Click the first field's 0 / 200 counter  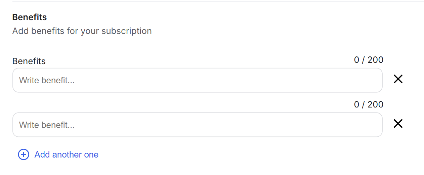coord(369,60)
